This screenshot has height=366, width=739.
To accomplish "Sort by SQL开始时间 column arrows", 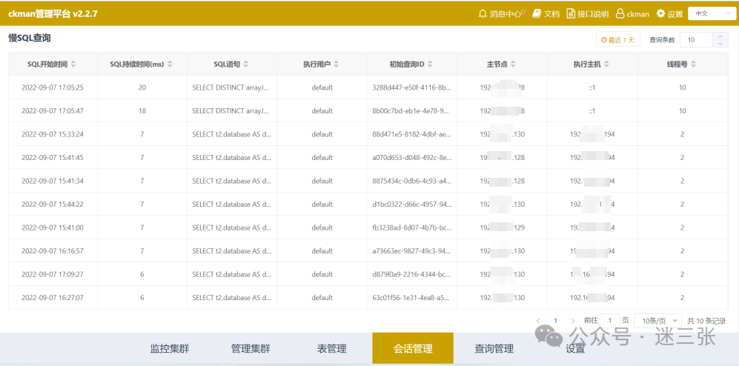I will [73, 64].
